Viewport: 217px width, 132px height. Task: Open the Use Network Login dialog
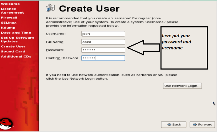(183, 86)
